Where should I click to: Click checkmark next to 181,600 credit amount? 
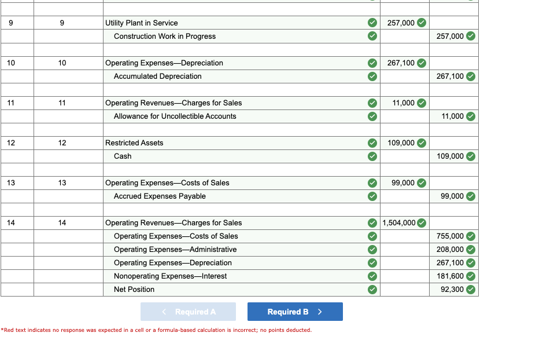pos(470,276)
